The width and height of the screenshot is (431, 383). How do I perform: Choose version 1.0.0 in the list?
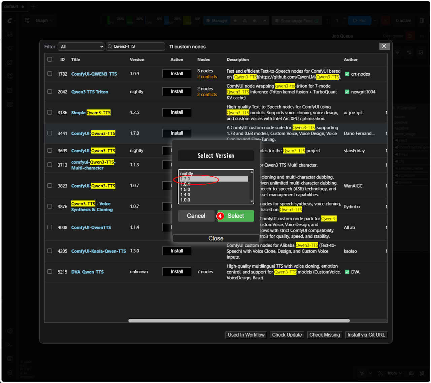(214, 200)
